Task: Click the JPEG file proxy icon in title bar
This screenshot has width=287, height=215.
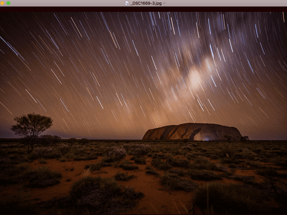Action: (127, 3)
